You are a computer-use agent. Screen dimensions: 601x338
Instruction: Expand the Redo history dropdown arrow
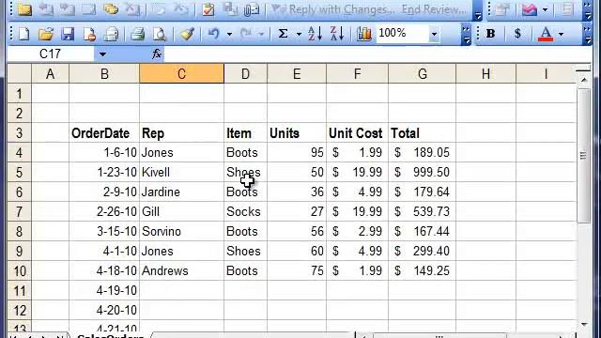pos(261,35)
